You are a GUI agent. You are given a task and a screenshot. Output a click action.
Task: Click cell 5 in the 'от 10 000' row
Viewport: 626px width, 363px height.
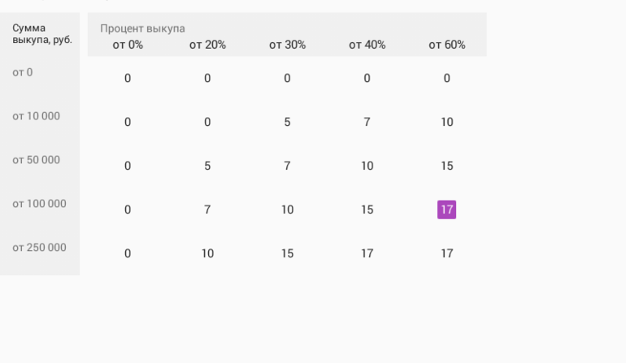[287, 122]
